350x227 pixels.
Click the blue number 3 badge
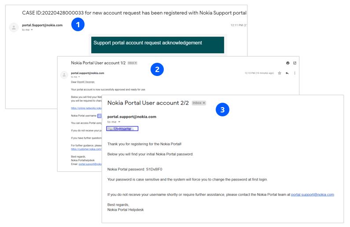click(x=223, y=110)
